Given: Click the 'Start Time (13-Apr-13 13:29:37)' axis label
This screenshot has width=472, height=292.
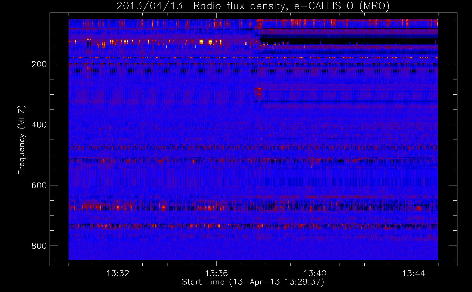Looking at the screenshot, I should tap(253, 282).
